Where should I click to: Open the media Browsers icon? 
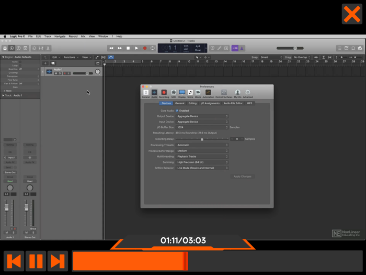coord(360,48)
